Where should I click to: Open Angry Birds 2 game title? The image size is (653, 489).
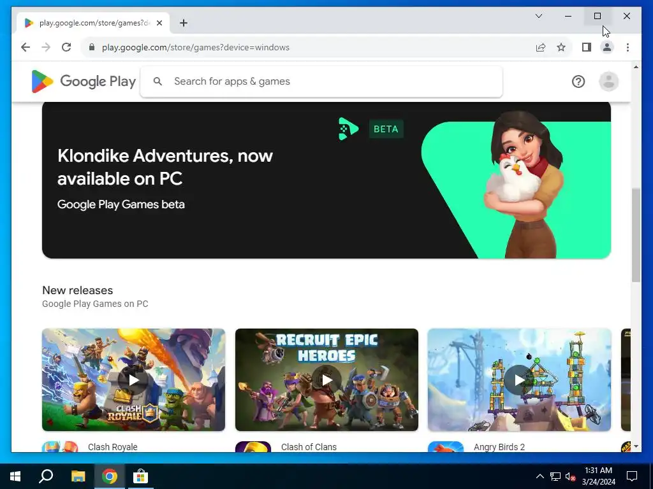pyautogui.click(x=499, y=447)
